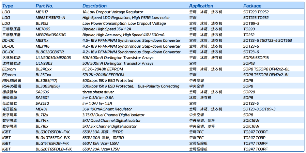The width and height of the screenshot is (306, 153).
Task: Select part number BL25Cxx
Action: (43, 75)
